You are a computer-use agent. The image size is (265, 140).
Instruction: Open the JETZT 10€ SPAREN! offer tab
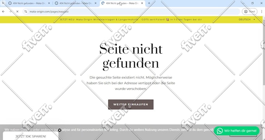click(30, 136)
